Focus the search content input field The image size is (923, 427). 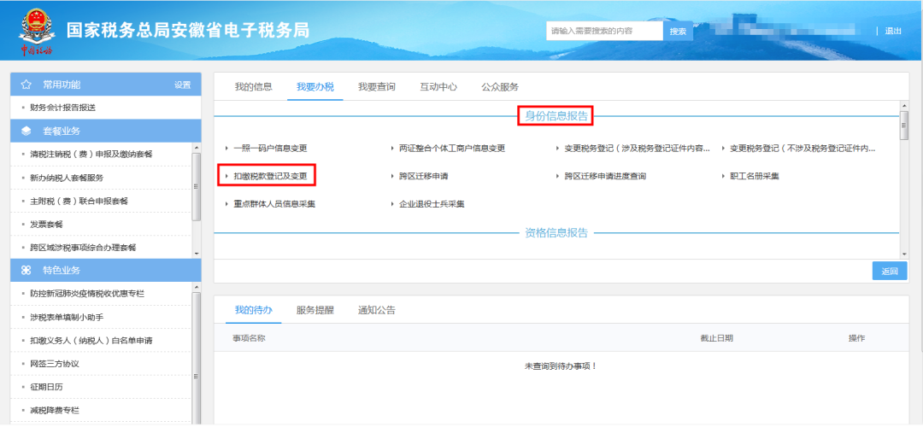[x=604, y=32]
